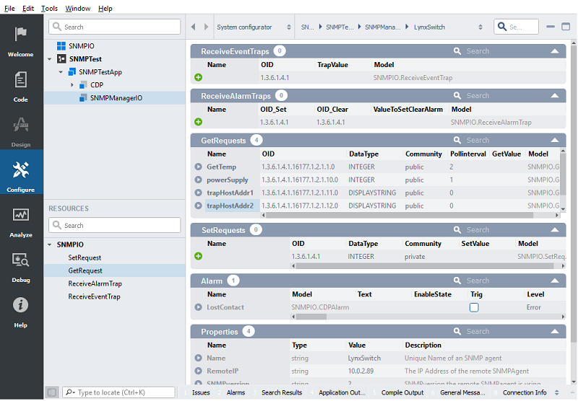Image resolution: width=578 pixels, height=401 pixels.
Task: Click the Help info icon
Action: pyautogui.click(x=21, y=305)
